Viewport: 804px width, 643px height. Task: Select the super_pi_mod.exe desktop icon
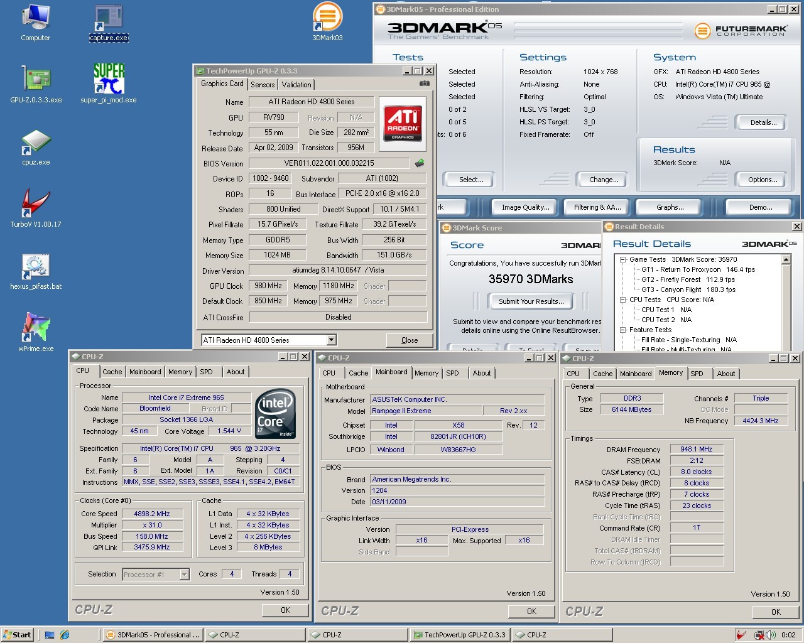click(x=109, y=84)
